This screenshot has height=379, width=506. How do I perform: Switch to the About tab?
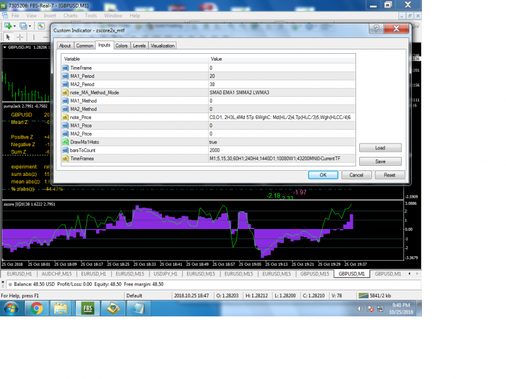(x=65, y=46)
